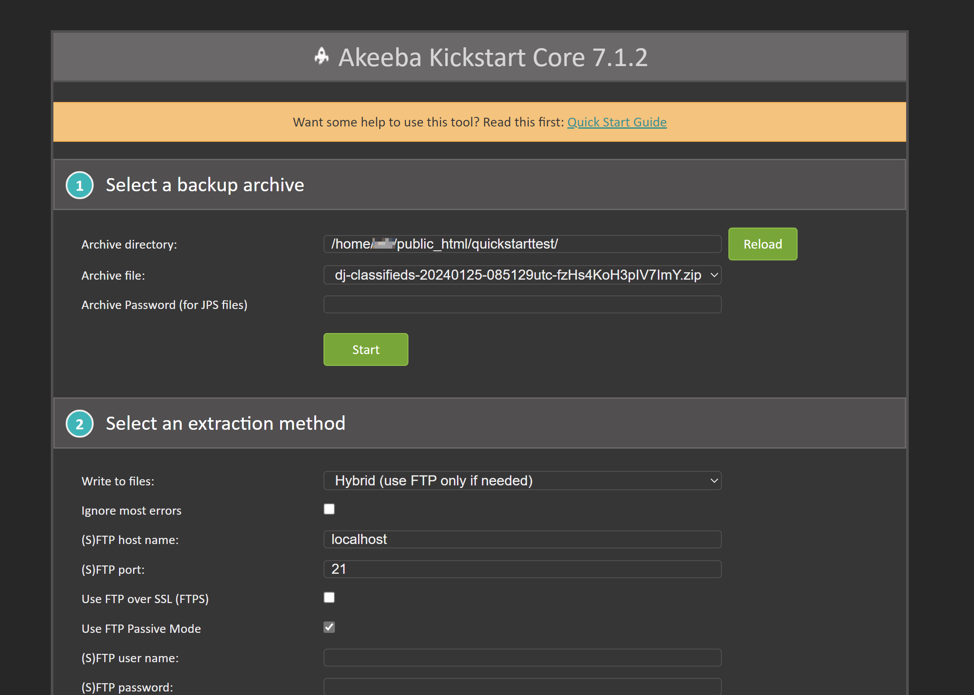Open the Quick Start Guide link

click(x=617, y=122)
